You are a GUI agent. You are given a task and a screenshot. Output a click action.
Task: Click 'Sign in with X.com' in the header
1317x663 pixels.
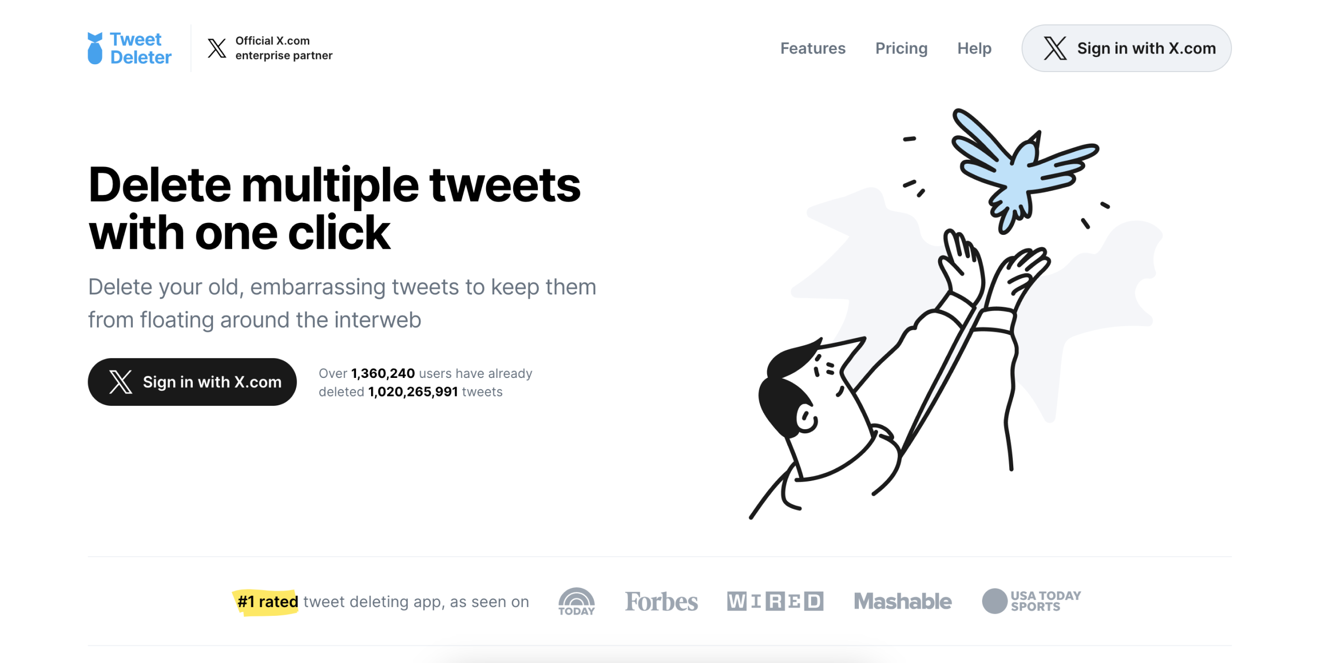pyautogui.click(x=1146, y=48)
